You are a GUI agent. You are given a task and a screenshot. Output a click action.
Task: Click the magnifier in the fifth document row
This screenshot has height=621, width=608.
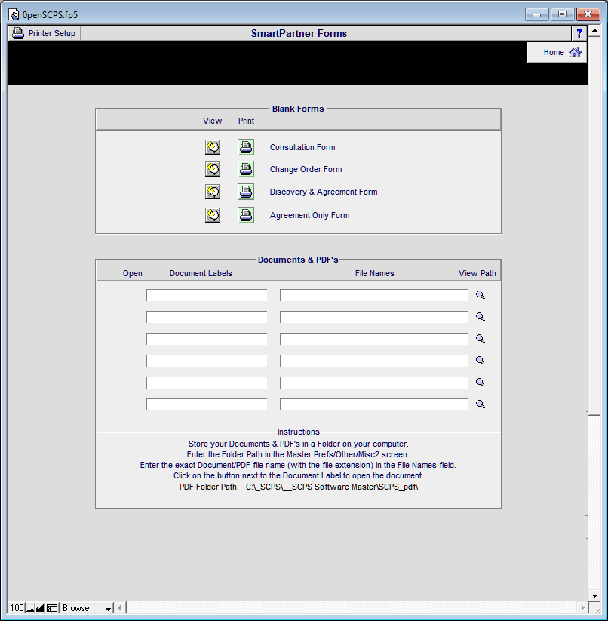(x=481, y=383)
